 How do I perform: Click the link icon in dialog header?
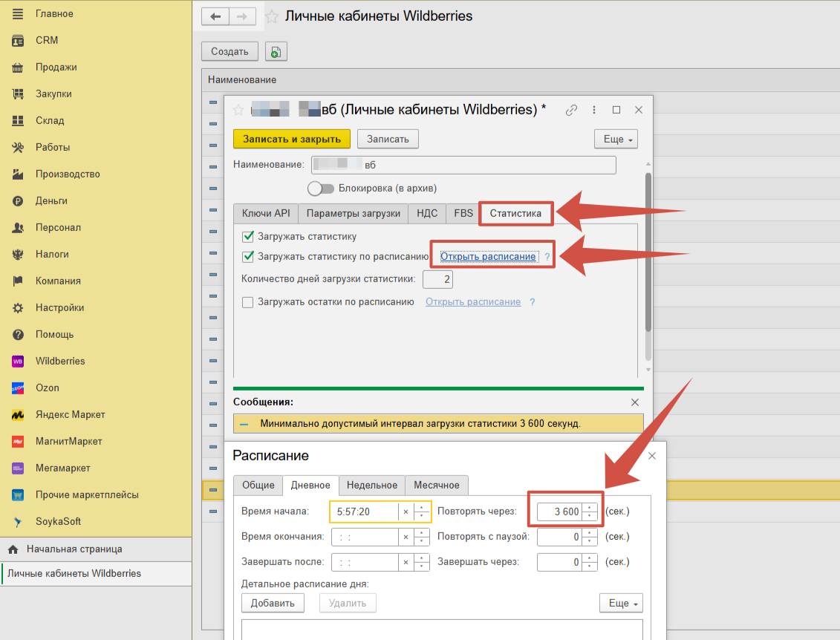571,110
